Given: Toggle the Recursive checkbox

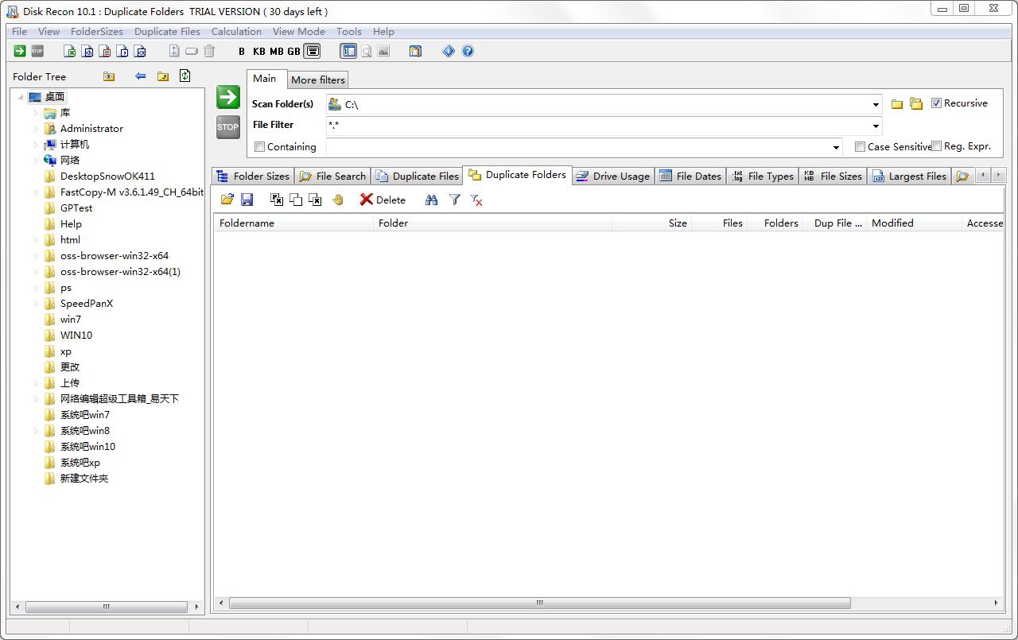Looking at the screenshot, I should pos(936,103).
